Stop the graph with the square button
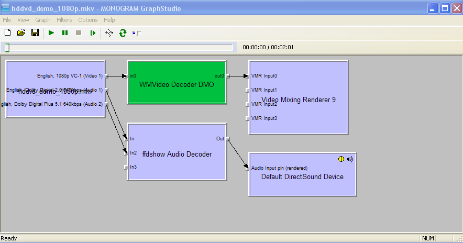 pyautogui.click(x=79, y=33)
